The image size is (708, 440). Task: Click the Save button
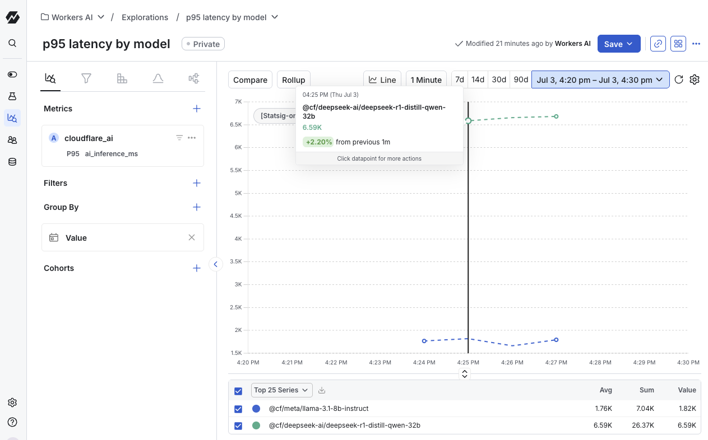614,43
